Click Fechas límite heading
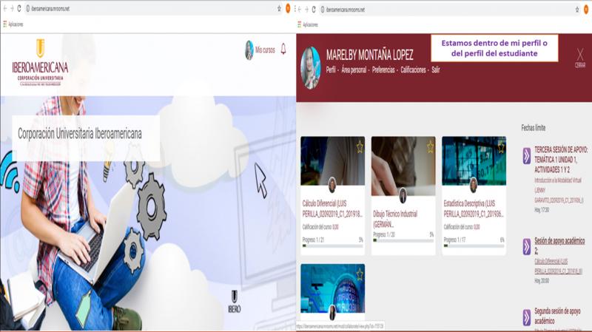This screenshot has height=332, width=592. coord(534,128)
